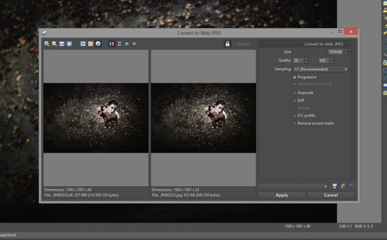The width and height of the screenshot is (387, 240).
Task: Click the Size field showing 1024 kB
Action: tap(335, 51)
